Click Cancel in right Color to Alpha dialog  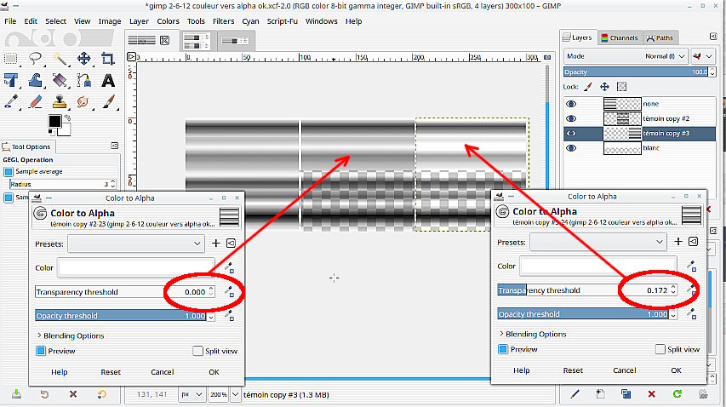click(625, 370)
